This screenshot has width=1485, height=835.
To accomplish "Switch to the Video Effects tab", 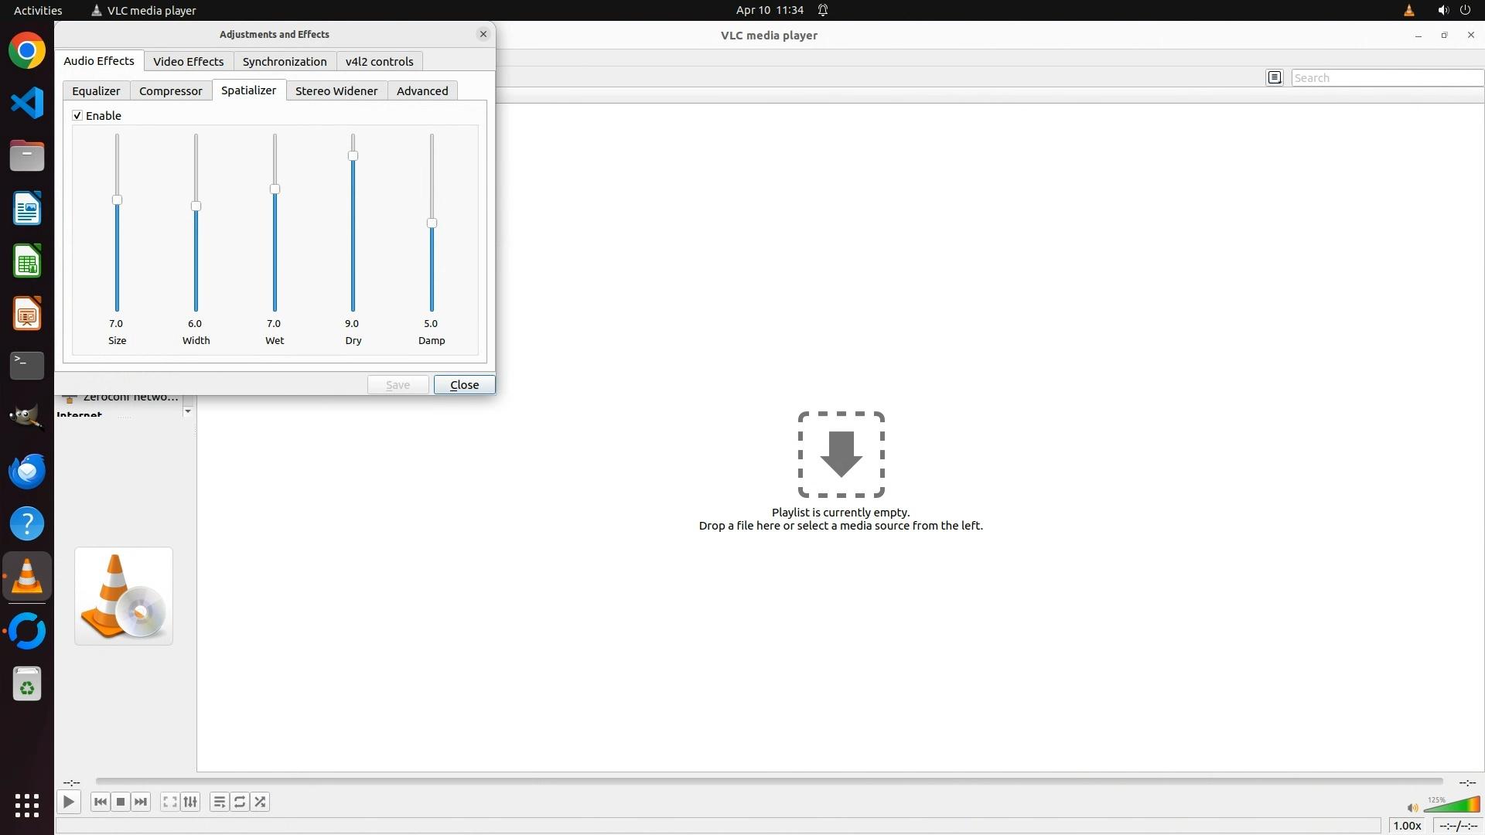I will coord(188,62).
